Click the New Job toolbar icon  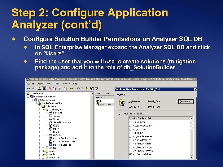pos(97,88)
